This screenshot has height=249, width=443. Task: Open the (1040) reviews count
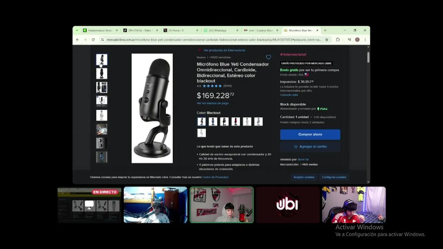[227, 86]
